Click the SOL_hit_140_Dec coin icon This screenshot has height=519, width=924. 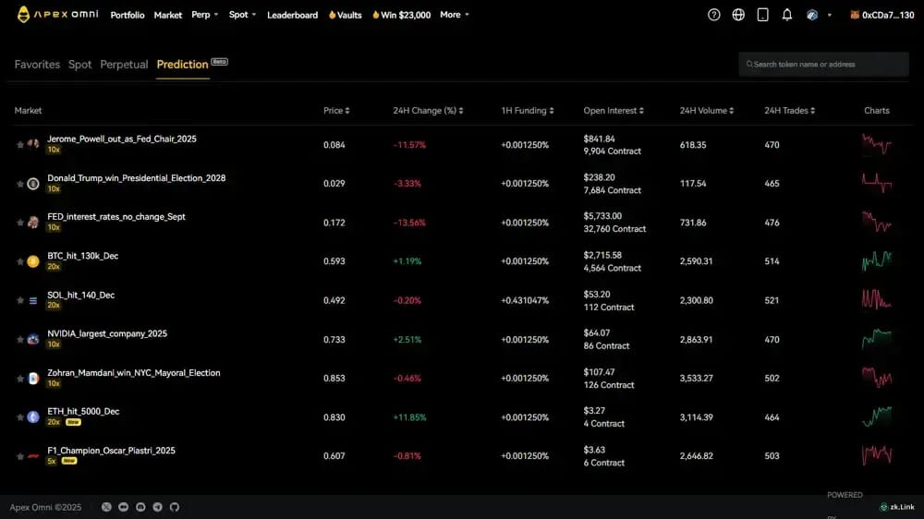click(33, 300)
